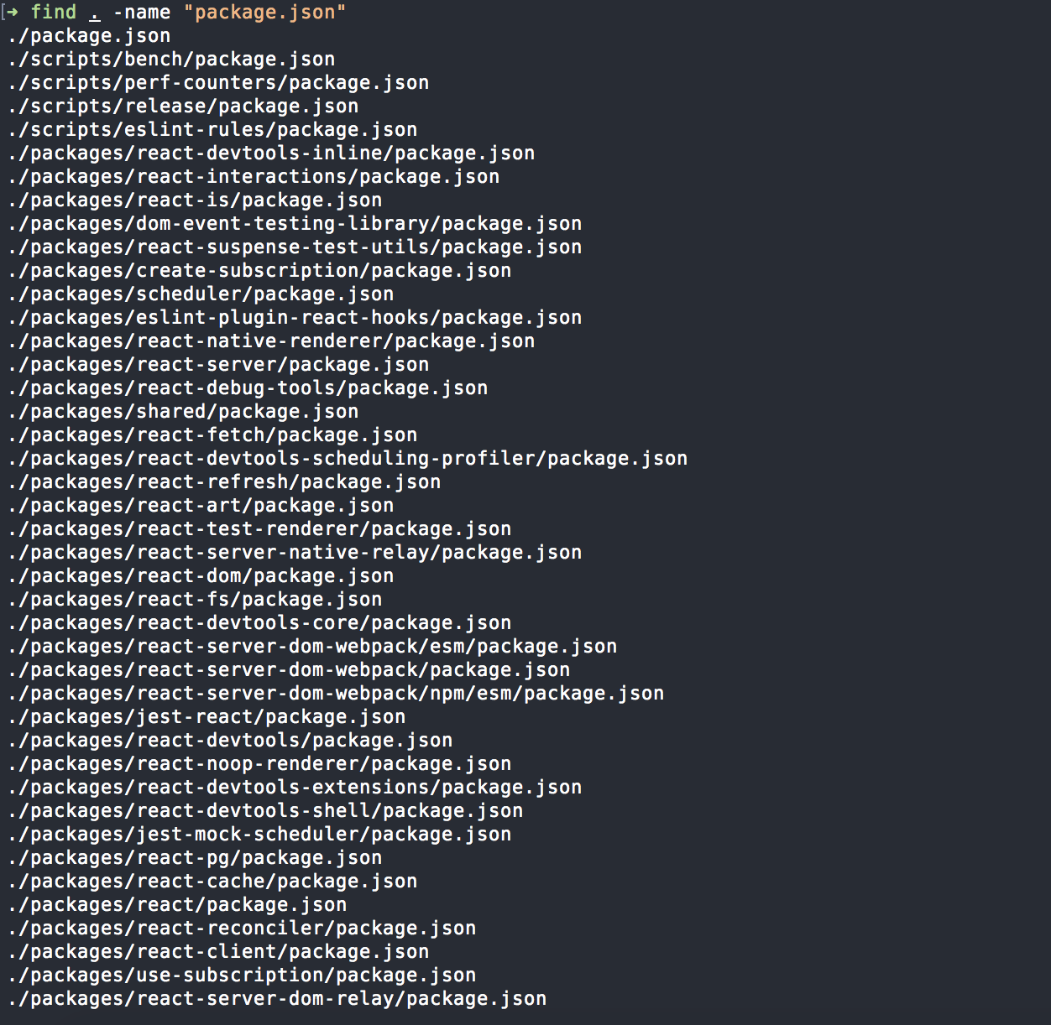Image resolution: width=1051 pixels, height=1025 pixels.
Task: Click the ./scripts/bench/package.json path
Action: point(171,59)
